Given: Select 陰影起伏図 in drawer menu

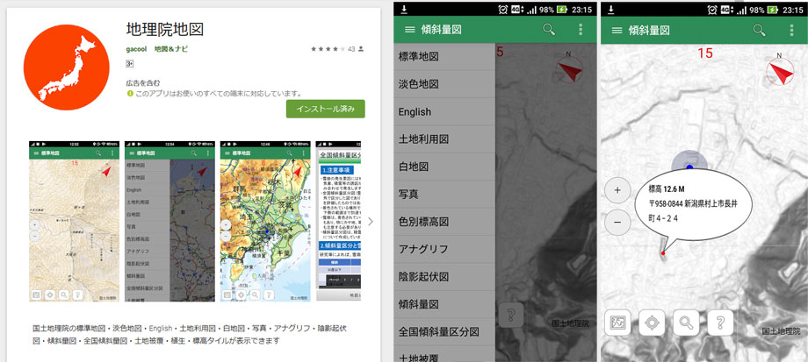Looking at the screenshot, I should (x=444, y=277).
